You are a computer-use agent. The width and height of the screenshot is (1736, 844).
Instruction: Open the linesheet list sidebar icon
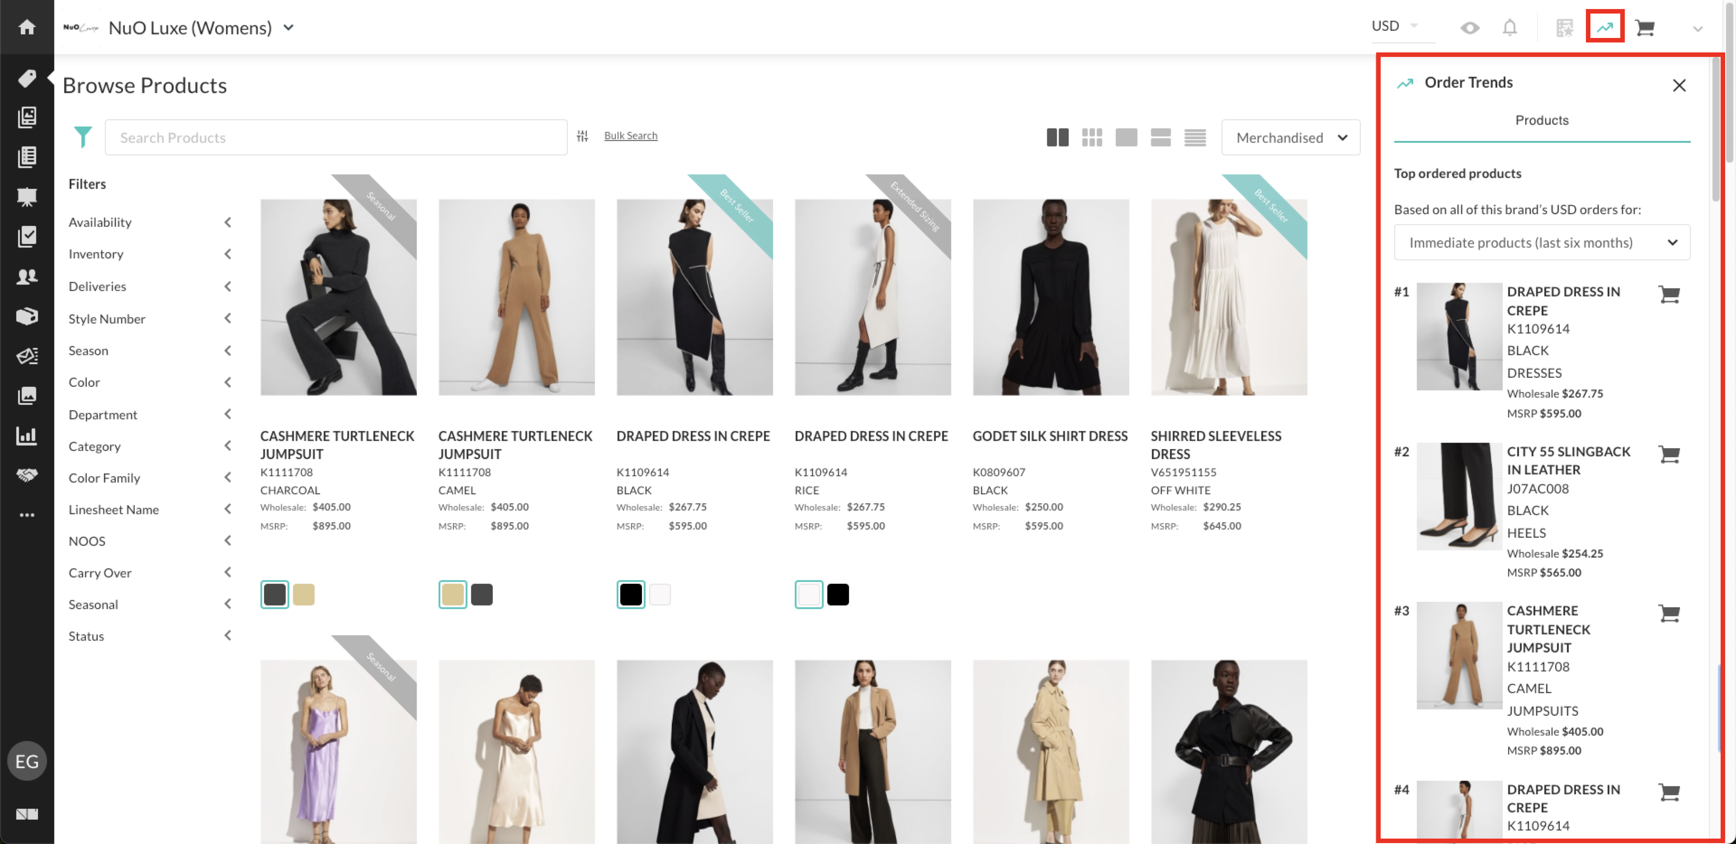(x=27, y=157)
